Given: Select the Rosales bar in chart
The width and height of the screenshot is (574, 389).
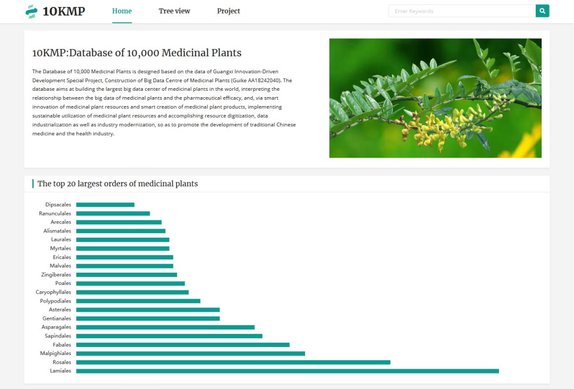Looking at the screenshot, I should [233, 362].
